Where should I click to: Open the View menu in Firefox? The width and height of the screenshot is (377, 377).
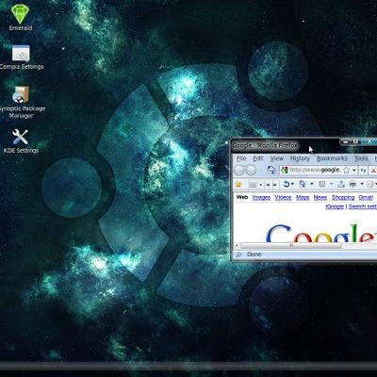point(277,158)
